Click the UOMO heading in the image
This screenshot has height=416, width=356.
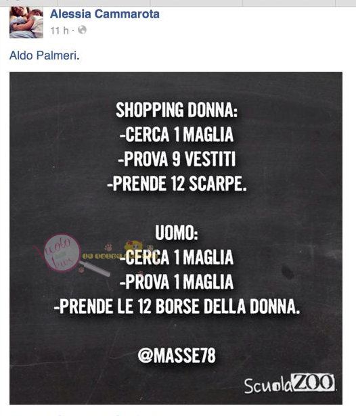tap(176, 233)
